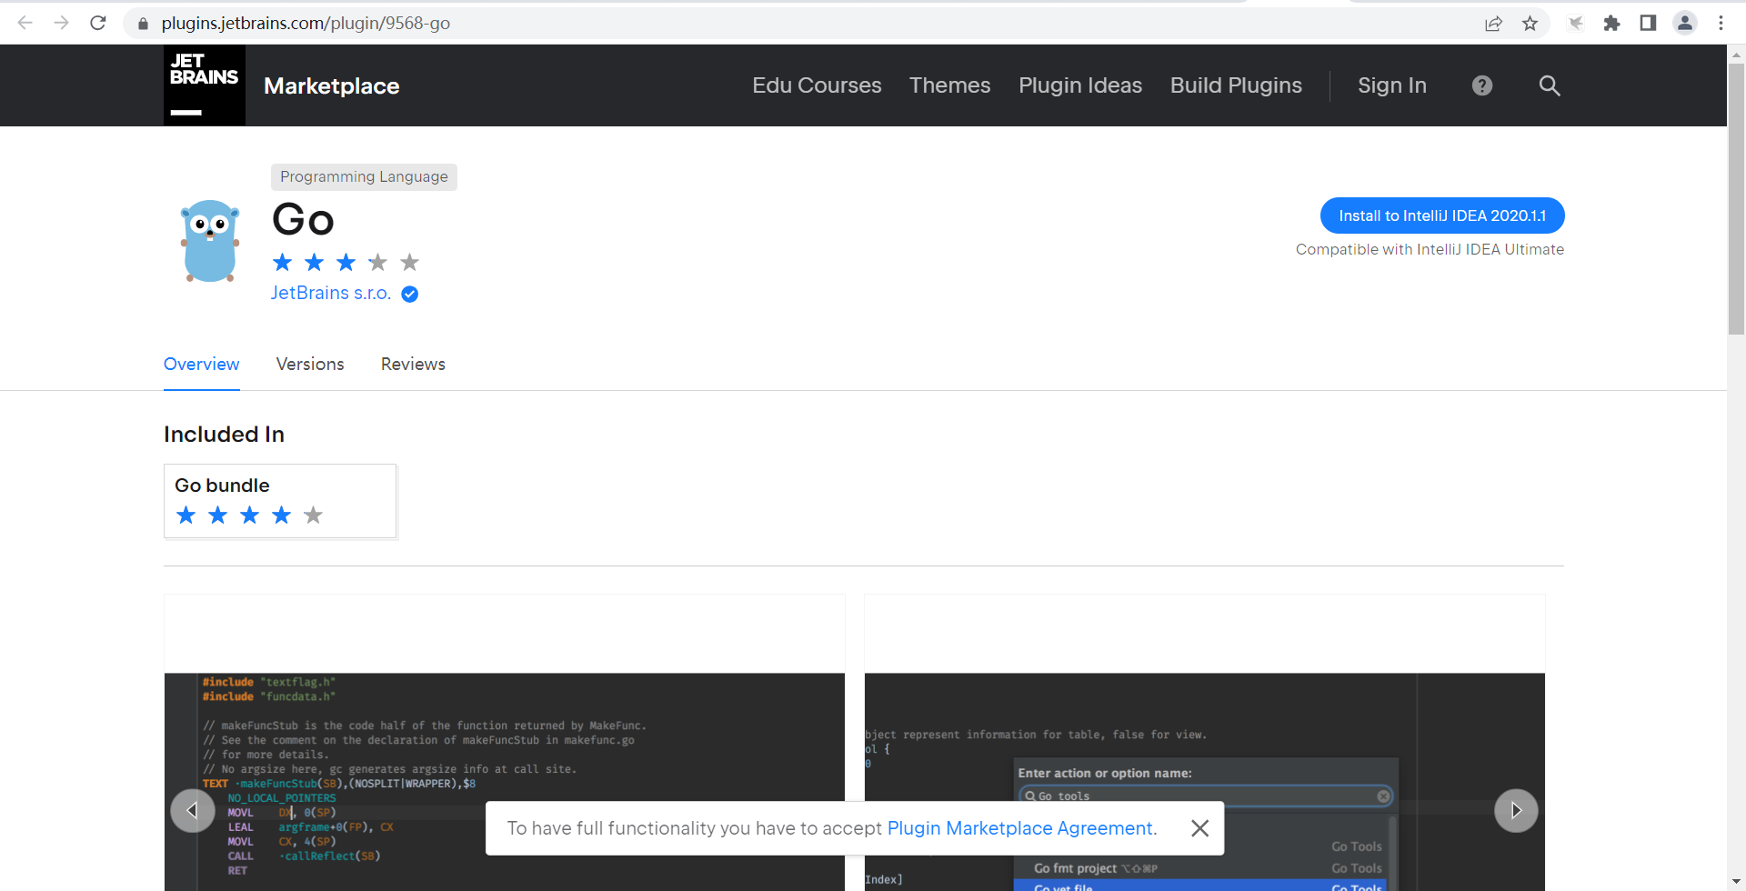Switch to the Versions tab
This screenshot has height=891, width=1746.
tap(310, 364)
